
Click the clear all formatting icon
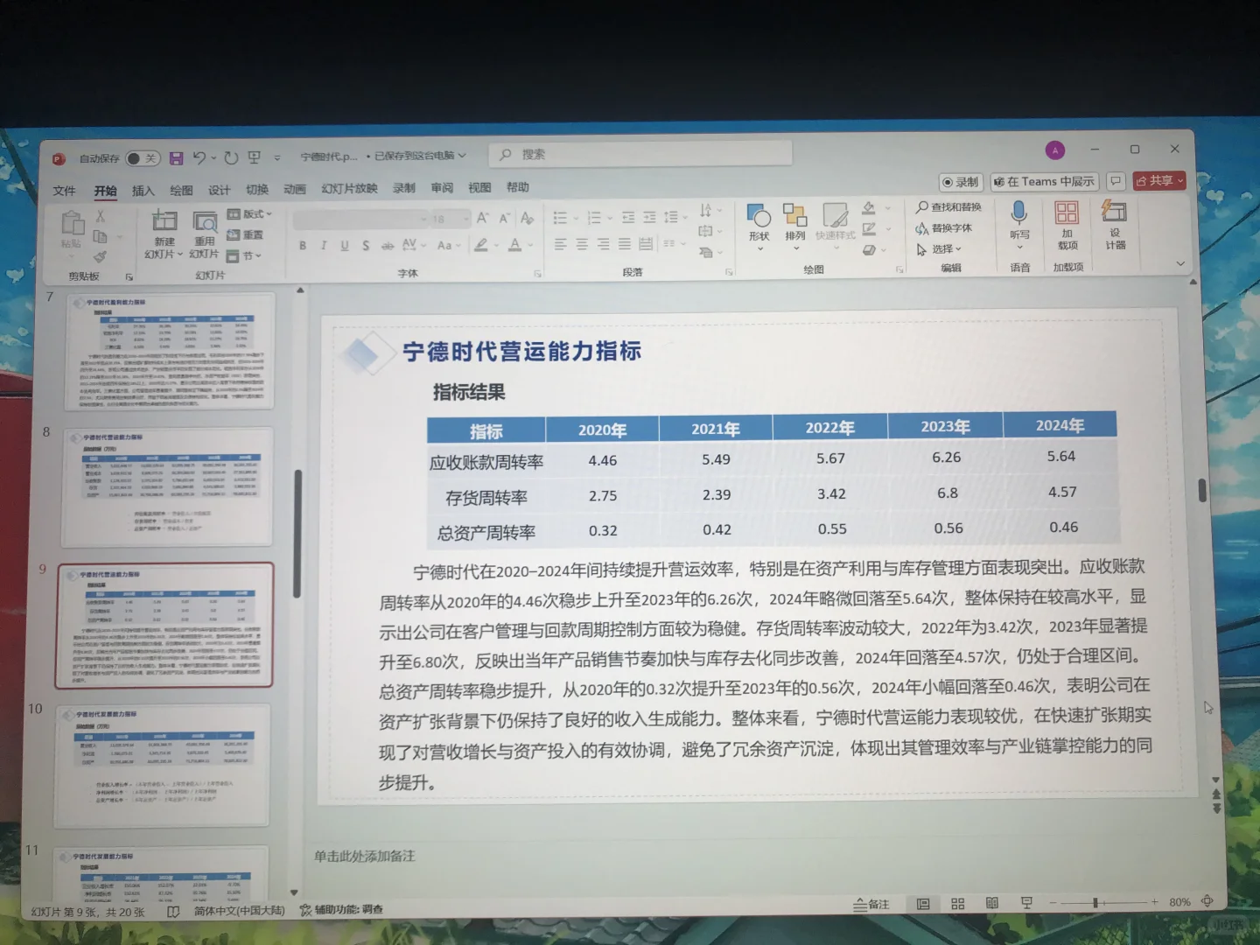(x=527, y=218)
